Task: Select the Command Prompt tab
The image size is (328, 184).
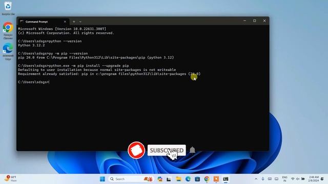Action: (43, 21)
